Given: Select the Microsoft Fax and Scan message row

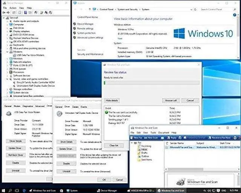Looking at the screenshot, I should (x=203, y=147).
